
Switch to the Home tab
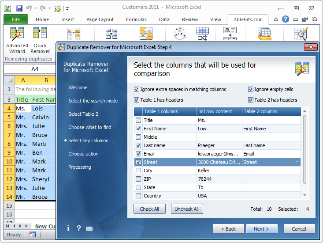tap(42, 19)
